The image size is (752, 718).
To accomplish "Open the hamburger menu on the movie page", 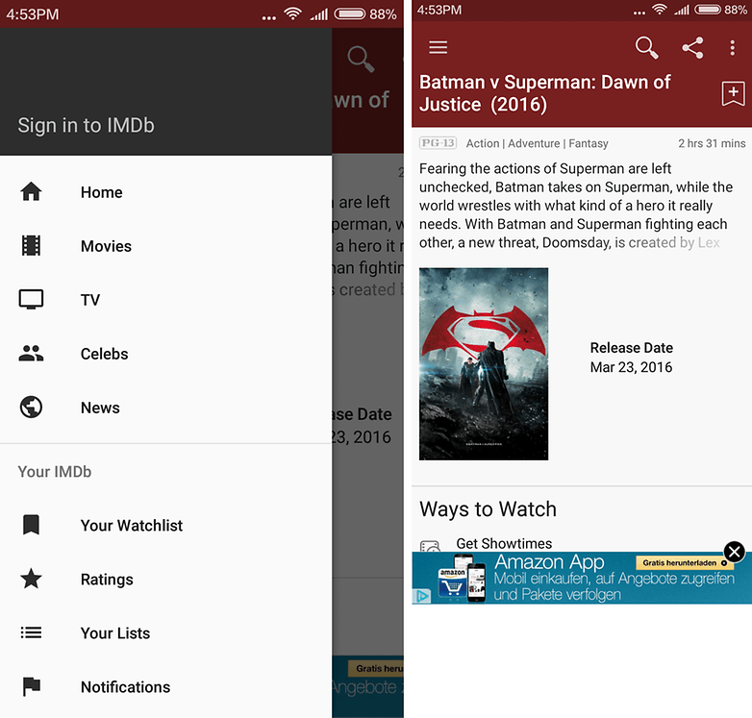I will [x=438, y=47].
